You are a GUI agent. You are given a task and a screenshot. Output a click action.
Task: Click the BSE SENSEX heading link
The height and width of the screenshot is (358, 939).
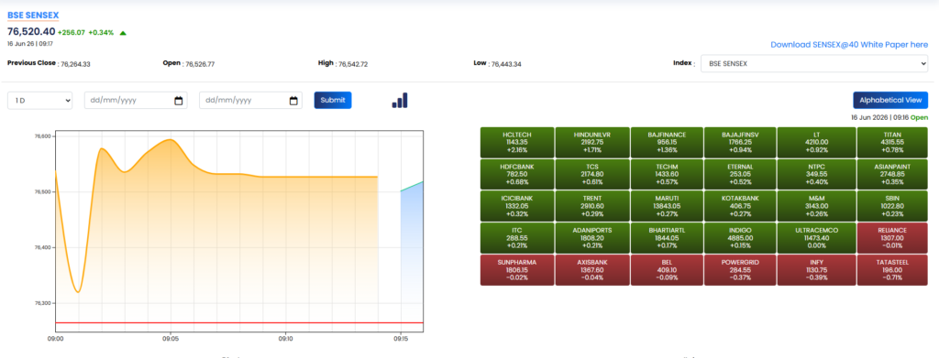click(x=33, y=16)
